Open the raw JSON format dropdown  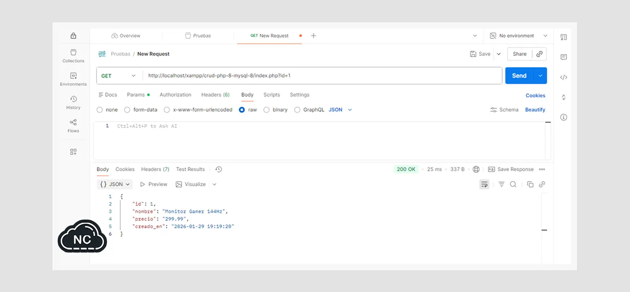tap(340, 110)
